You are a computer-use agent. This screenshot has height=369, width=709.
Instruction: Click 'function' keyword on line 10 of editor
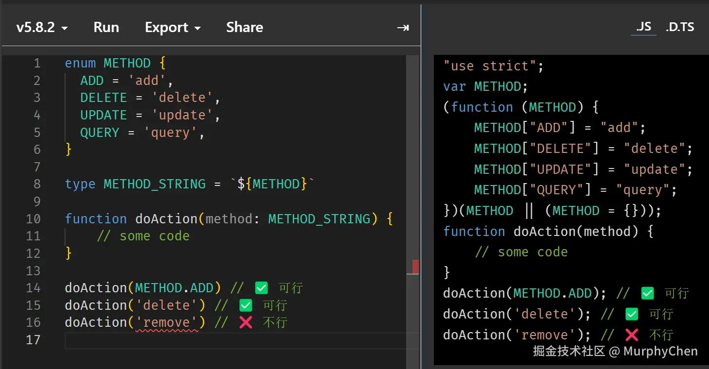coord(96,219)
